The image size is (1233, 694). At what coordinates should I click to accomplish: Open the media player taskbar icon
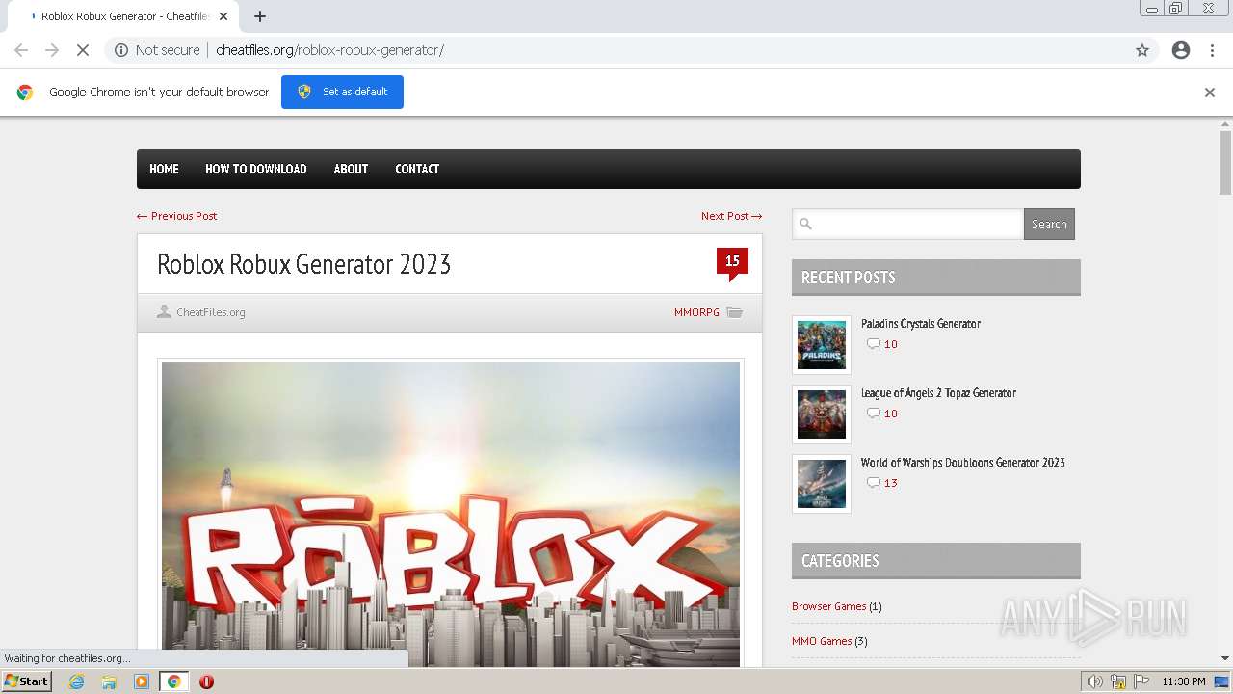pos(142,681)
